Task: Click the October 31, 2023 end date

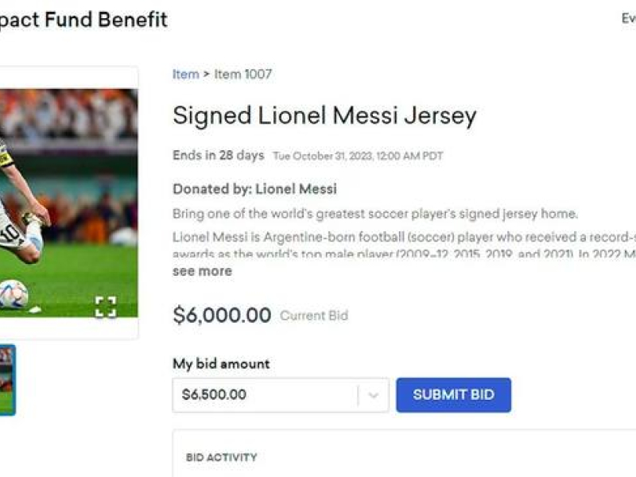Action: pyautogui.click(x=358, y=157)
